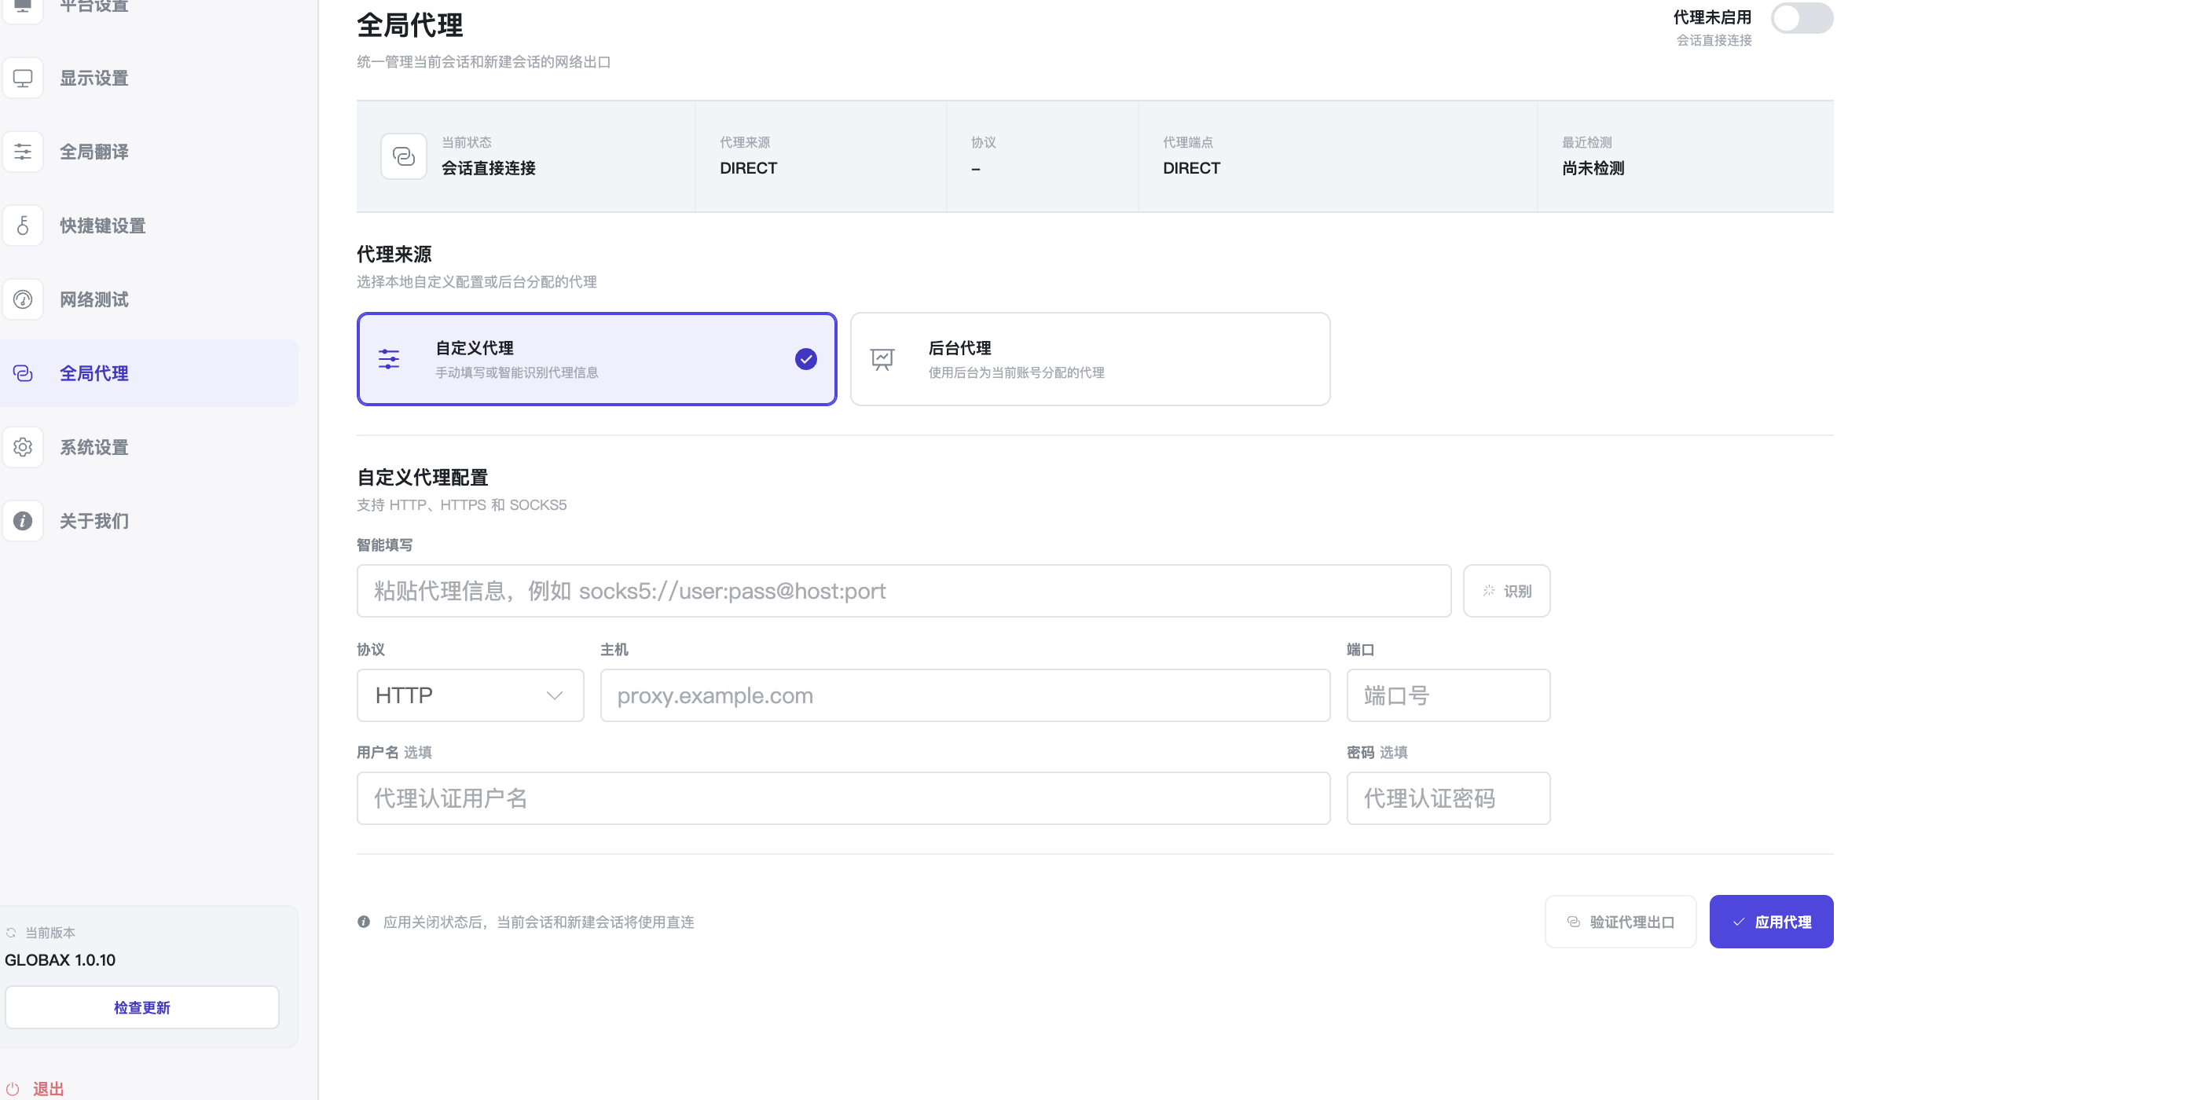
Task: Click the DIRECT value under 代理端点
Action: (1191, 168)
